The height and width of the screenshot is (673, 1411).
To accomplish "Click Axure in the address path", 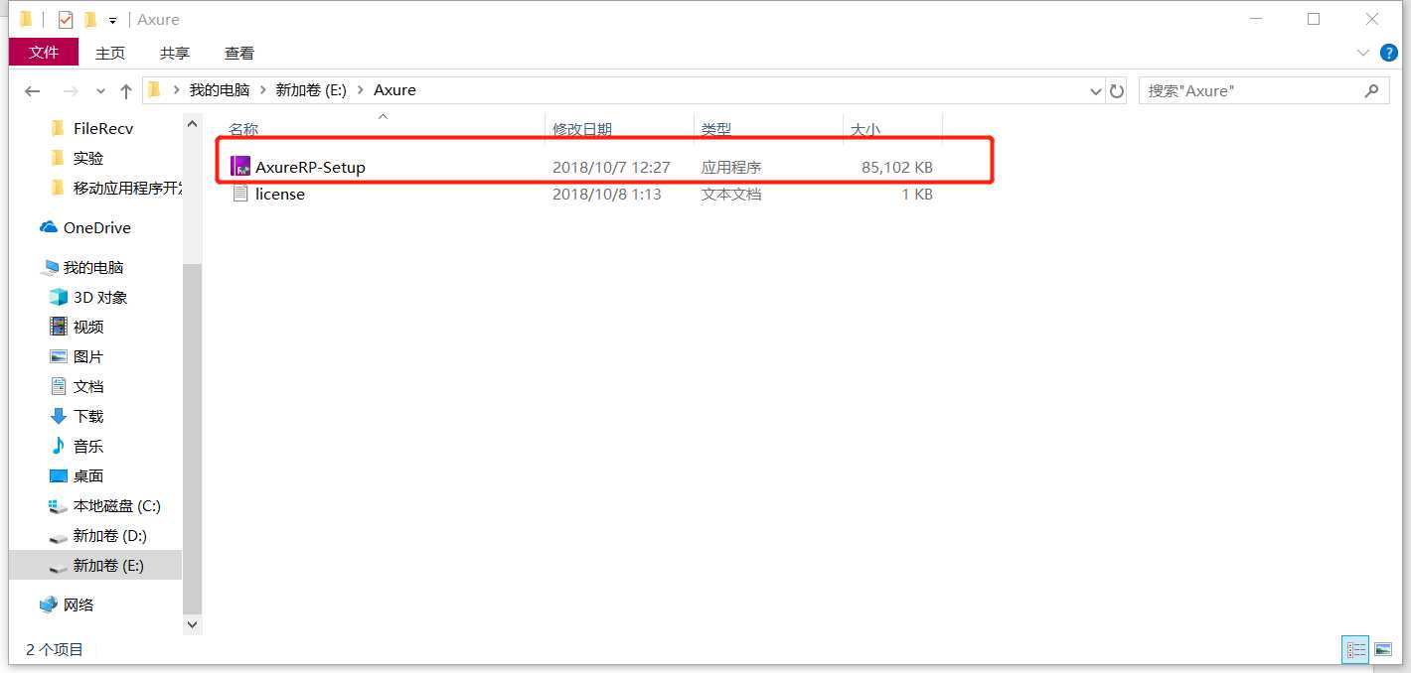I will [x=394, y=89].
